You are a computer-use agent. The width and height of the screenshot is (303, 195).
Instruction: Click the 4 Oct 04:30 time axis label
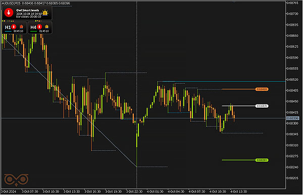176,191
